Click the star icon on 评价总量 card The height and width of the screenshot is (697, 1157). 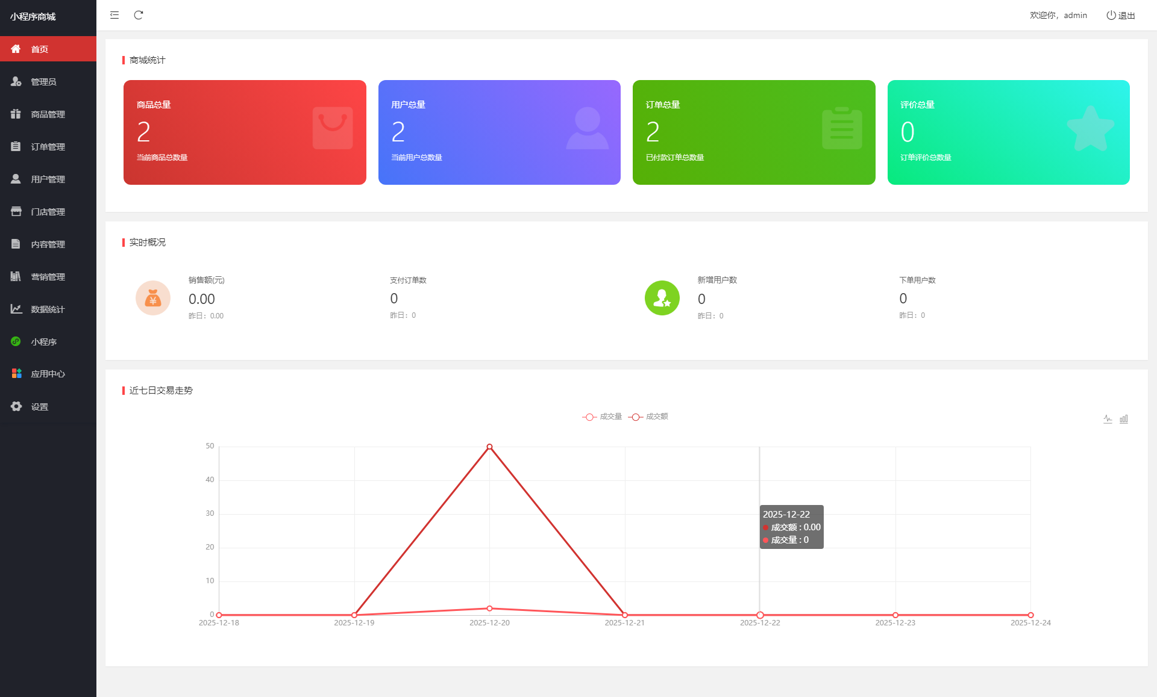[1090, 128]
